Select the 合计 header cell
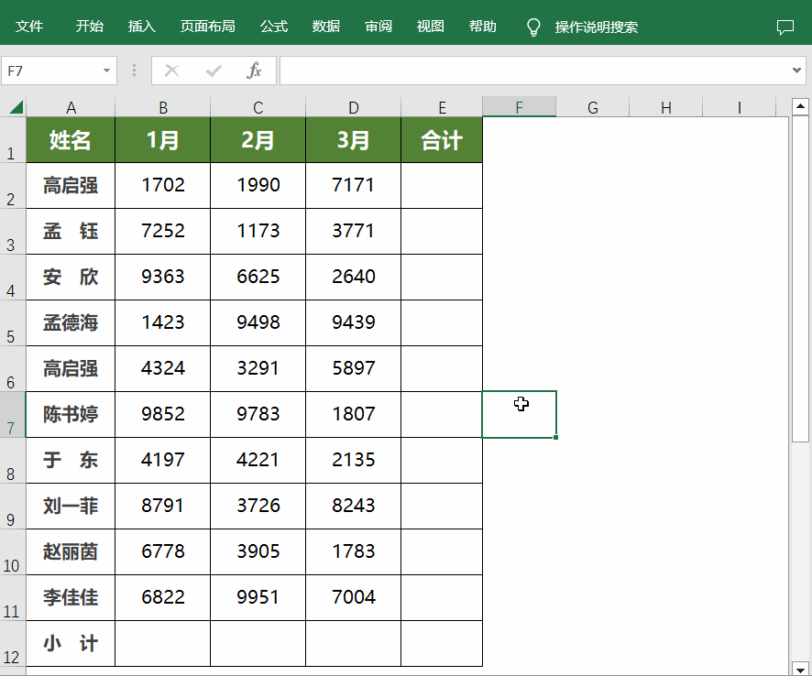This screenshot has height=676, width=812. click(442, 140)
